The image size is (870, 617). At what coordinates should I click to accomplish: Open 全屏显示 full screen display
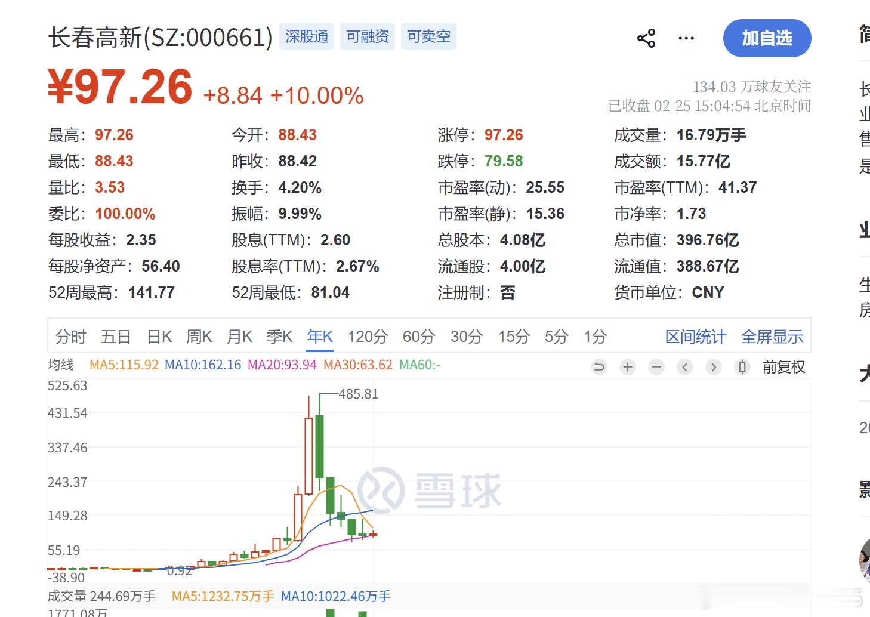[x=772, y=337]
